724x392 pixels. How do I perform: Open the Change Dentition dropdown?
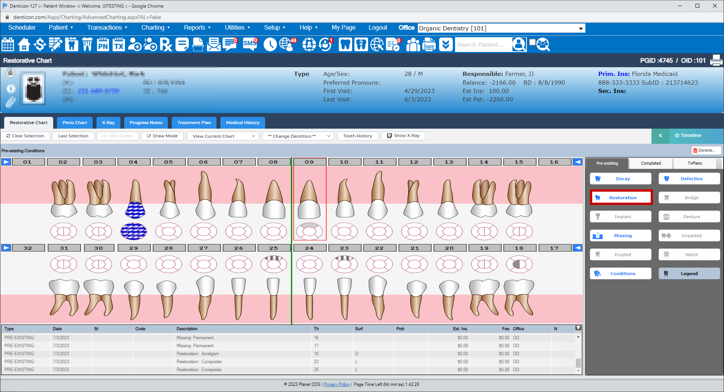[297, 136]
